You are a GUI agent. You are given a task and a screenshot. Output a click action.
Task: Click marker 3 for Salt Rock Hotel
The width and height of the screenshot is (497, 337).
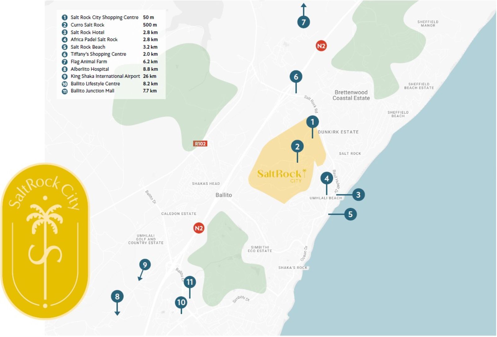coord(358,195)
